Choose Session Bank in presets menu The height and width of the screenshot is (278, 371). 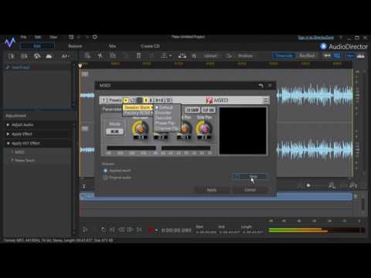138,107
